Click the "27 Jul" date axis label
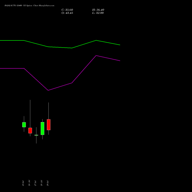 pos(35,183)
